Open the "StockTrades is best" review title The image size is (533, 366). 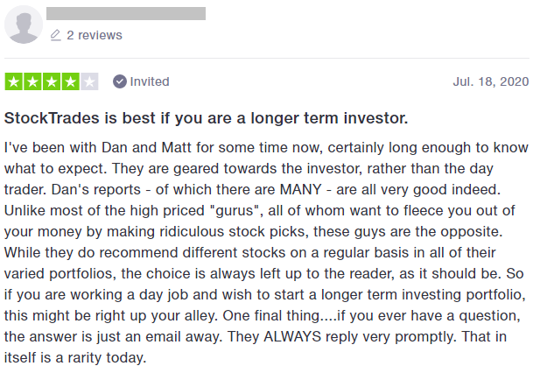pyautogui.click(x=207, y=117)
